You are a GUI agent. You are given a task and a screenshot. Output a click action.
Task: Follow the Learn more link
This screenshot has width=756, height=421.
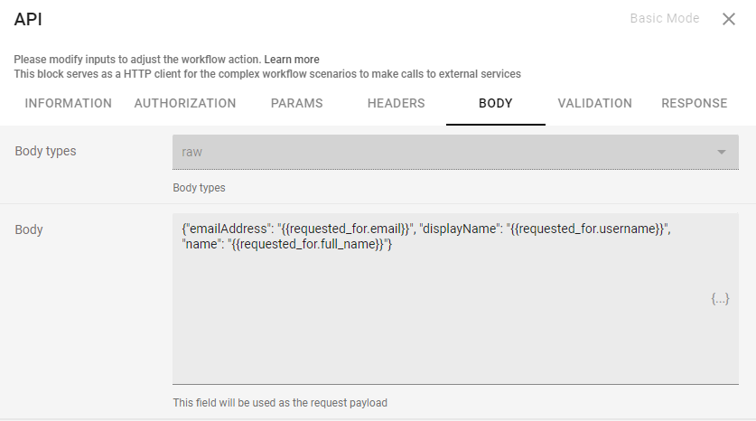(291, 60)
